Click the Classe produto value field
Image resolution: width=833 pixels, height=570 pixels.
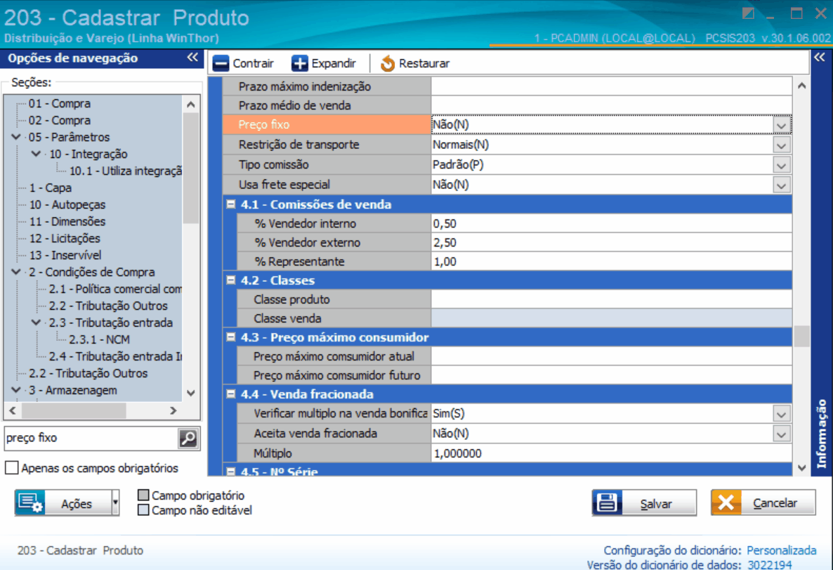611,299
